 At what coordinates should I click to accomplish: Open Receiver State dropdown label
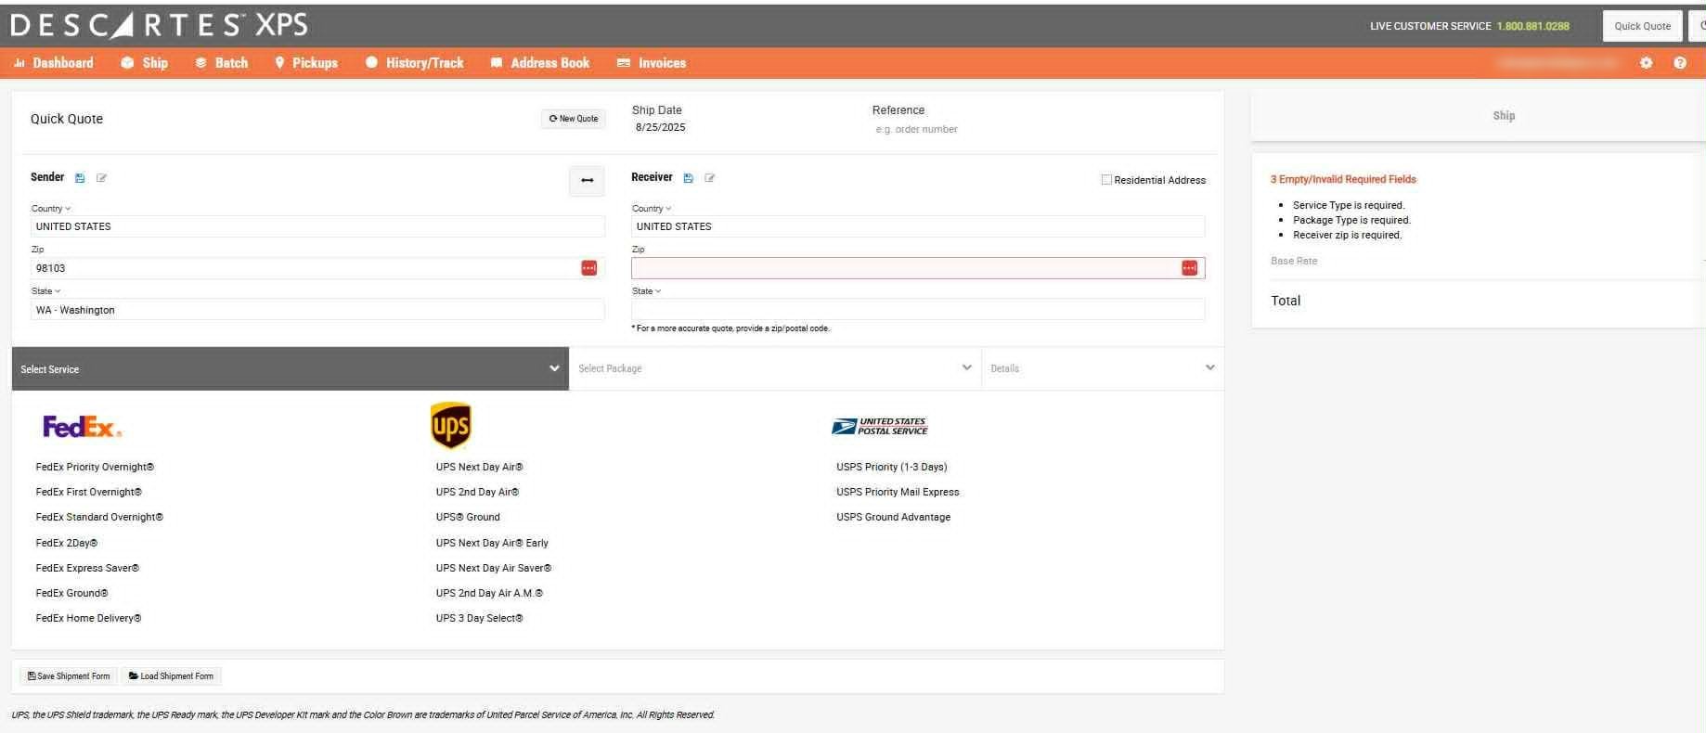pos(647,291)
